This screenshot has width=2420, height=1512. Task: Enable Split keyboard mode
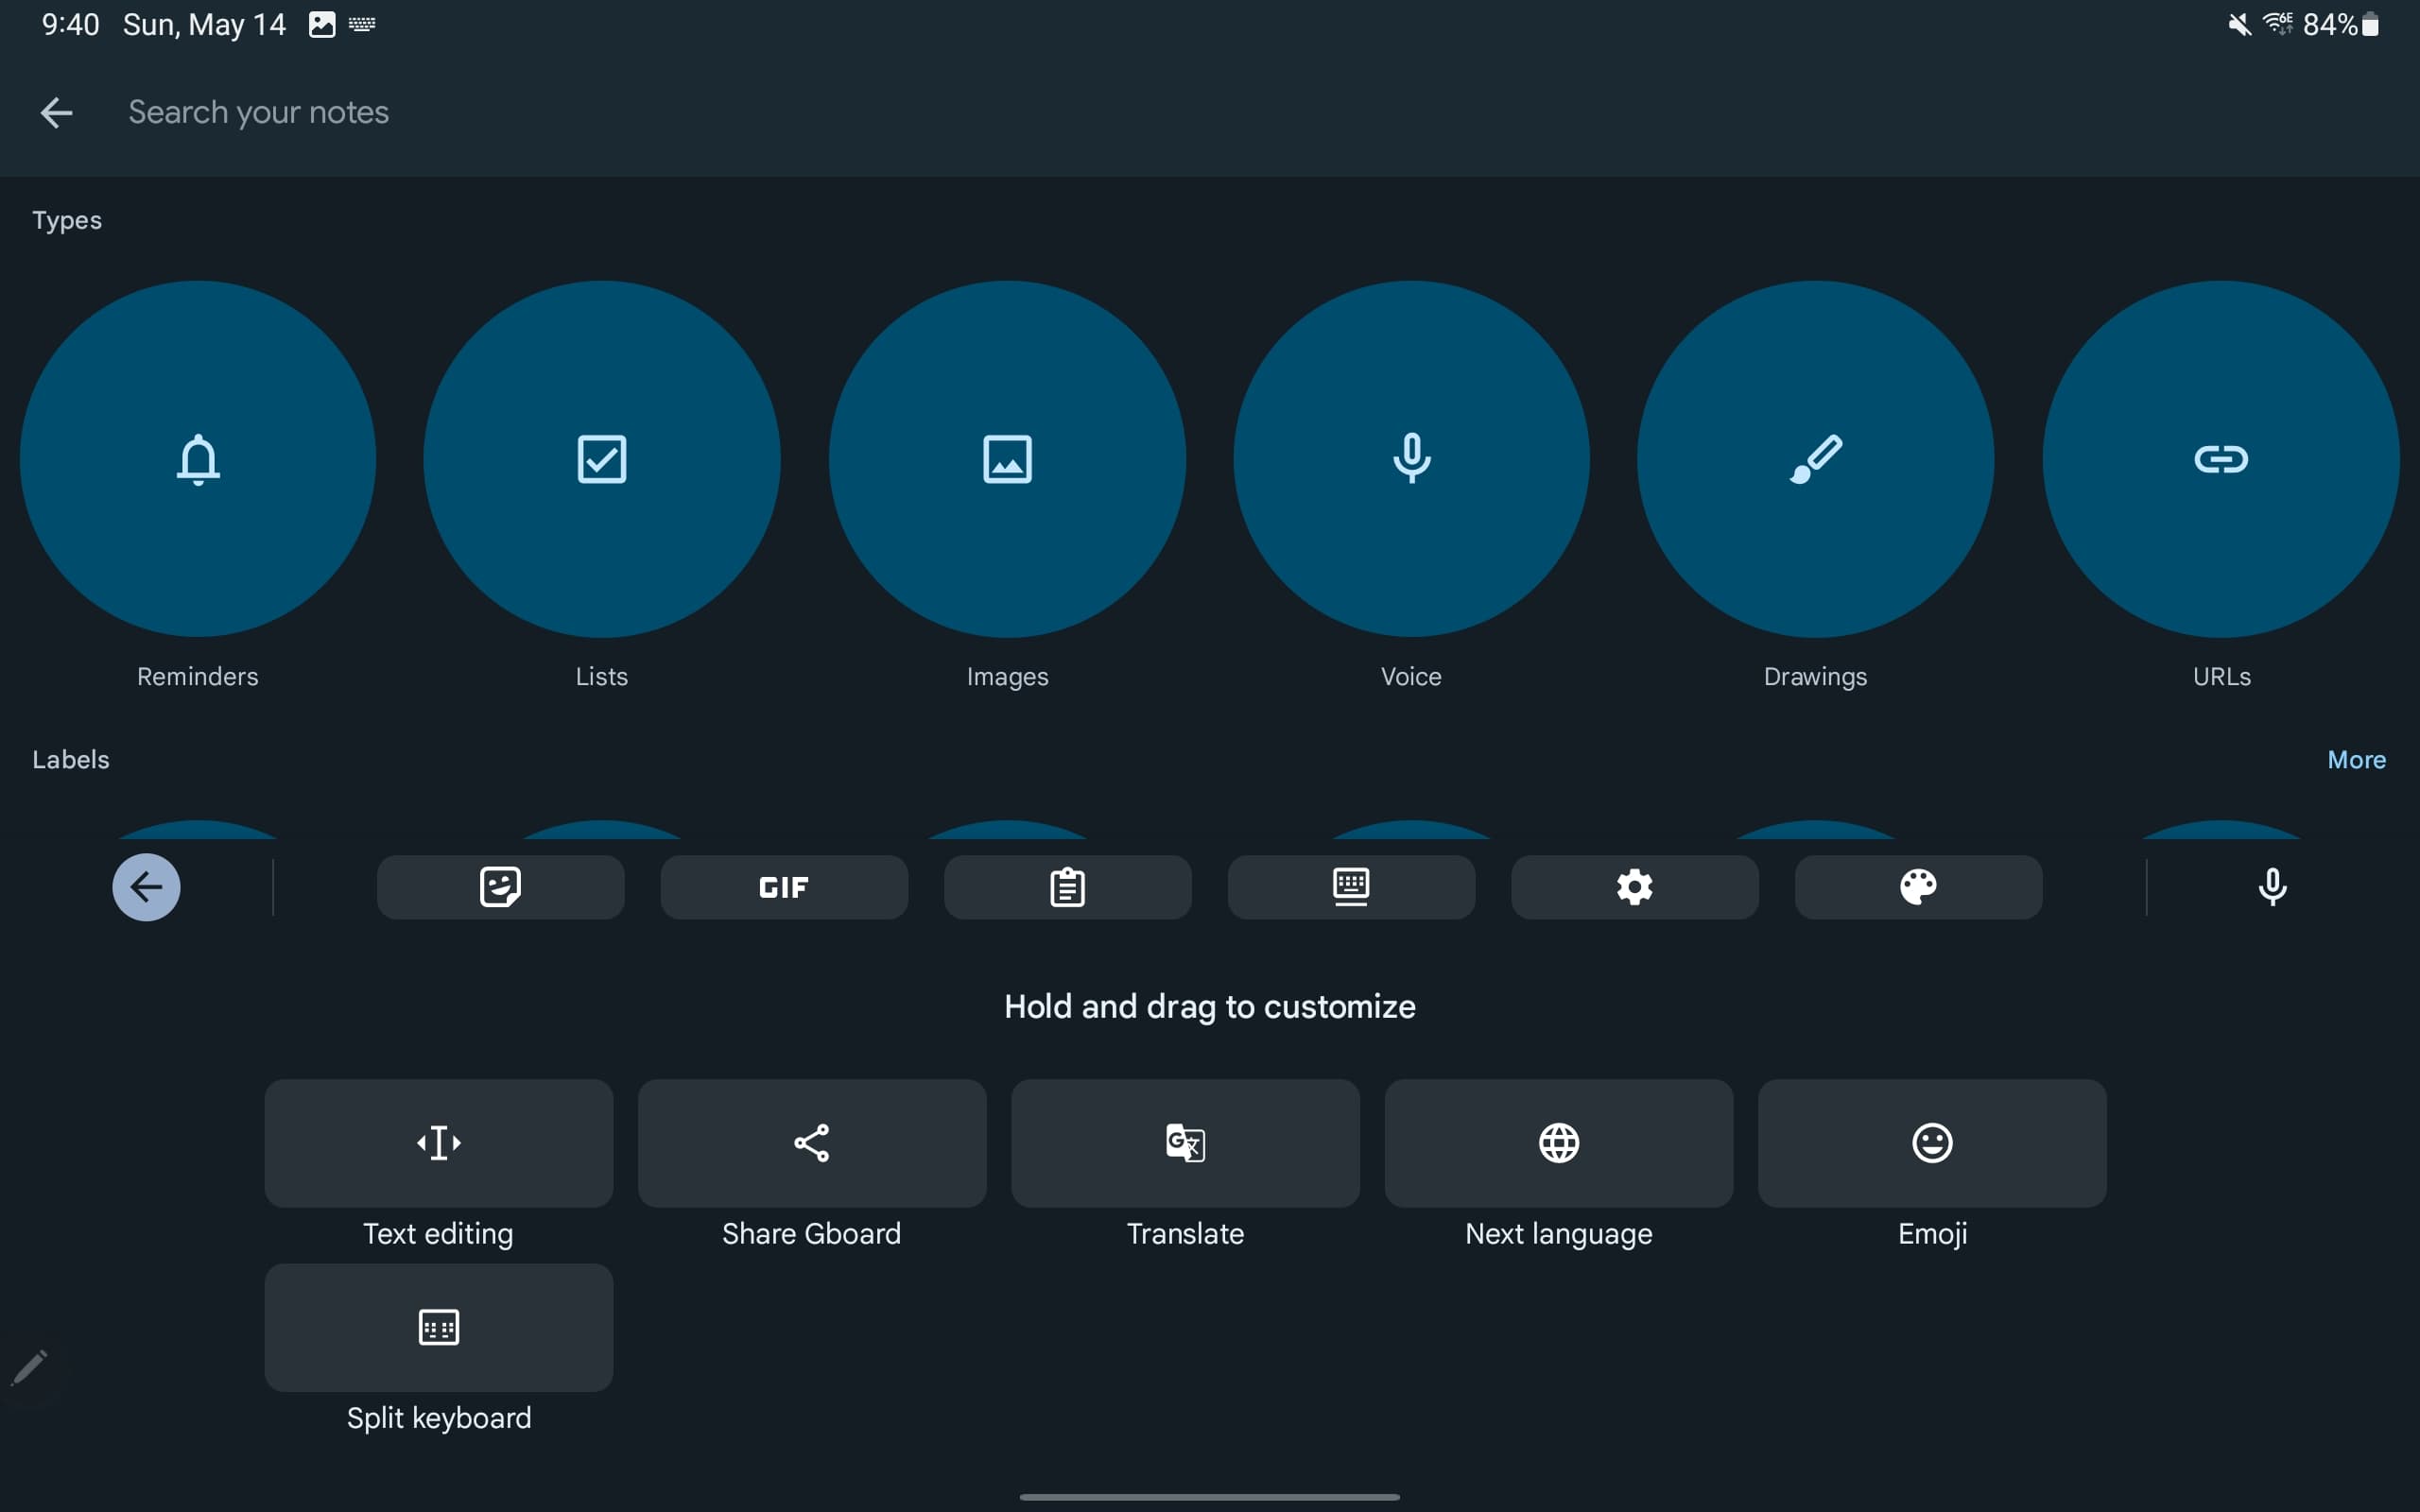(438, 1327)
